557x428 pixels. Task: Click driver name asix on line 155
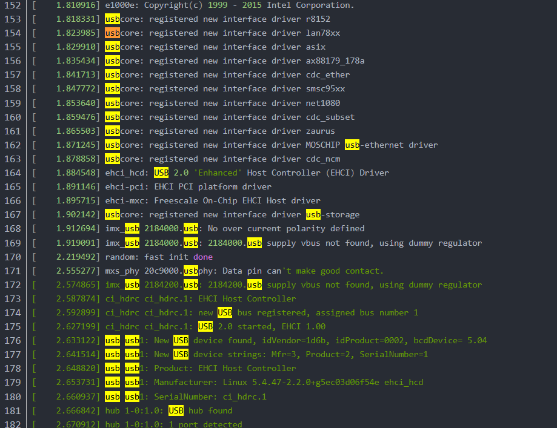(x=315, y=47)
